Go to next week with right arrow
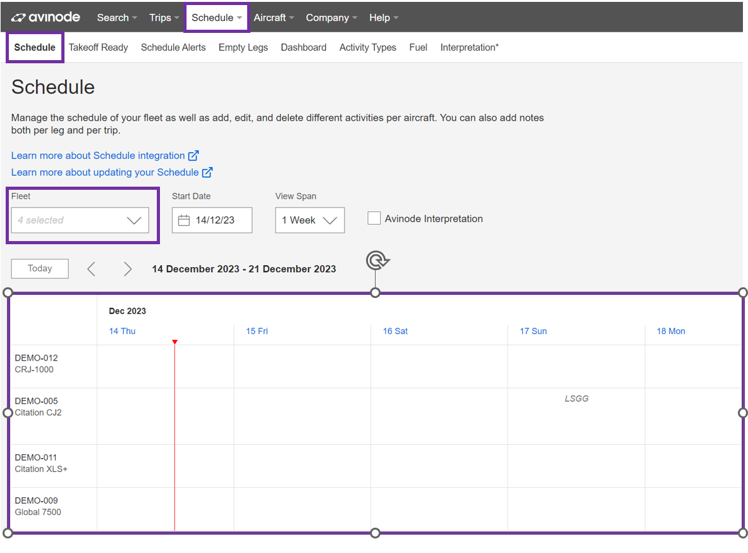 [x=127, y=269]
